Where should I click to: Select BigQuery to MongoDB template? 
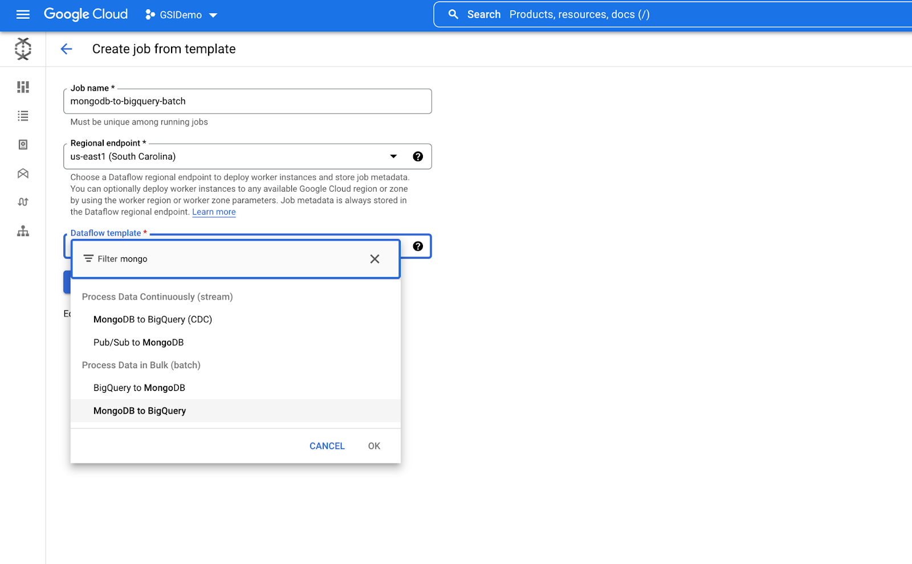click(235, 388)
